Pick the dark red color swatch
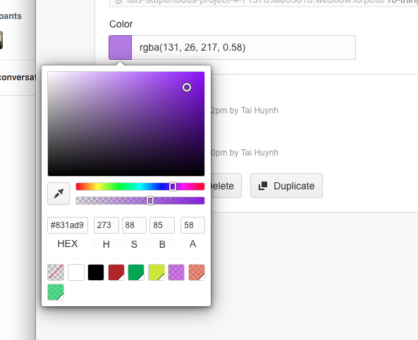Viewport: 418px width, 340px height. tap(116, 272)
